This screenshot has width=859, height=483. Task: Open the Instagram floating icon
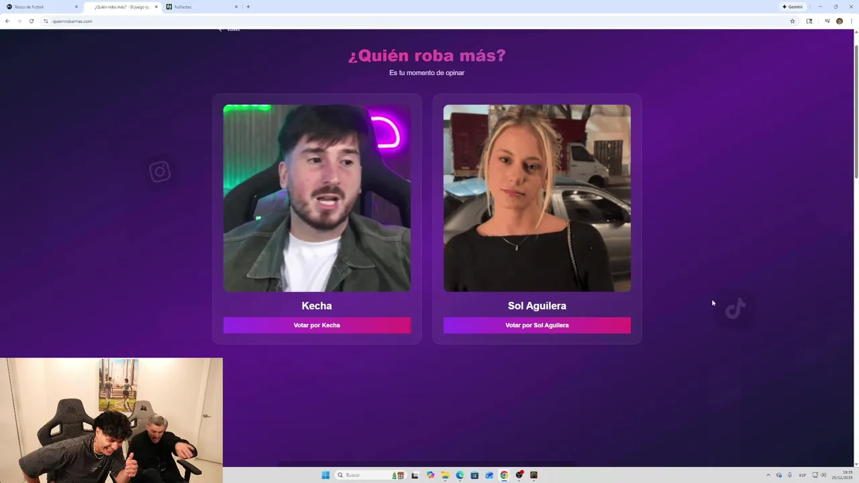click(160, 172)
